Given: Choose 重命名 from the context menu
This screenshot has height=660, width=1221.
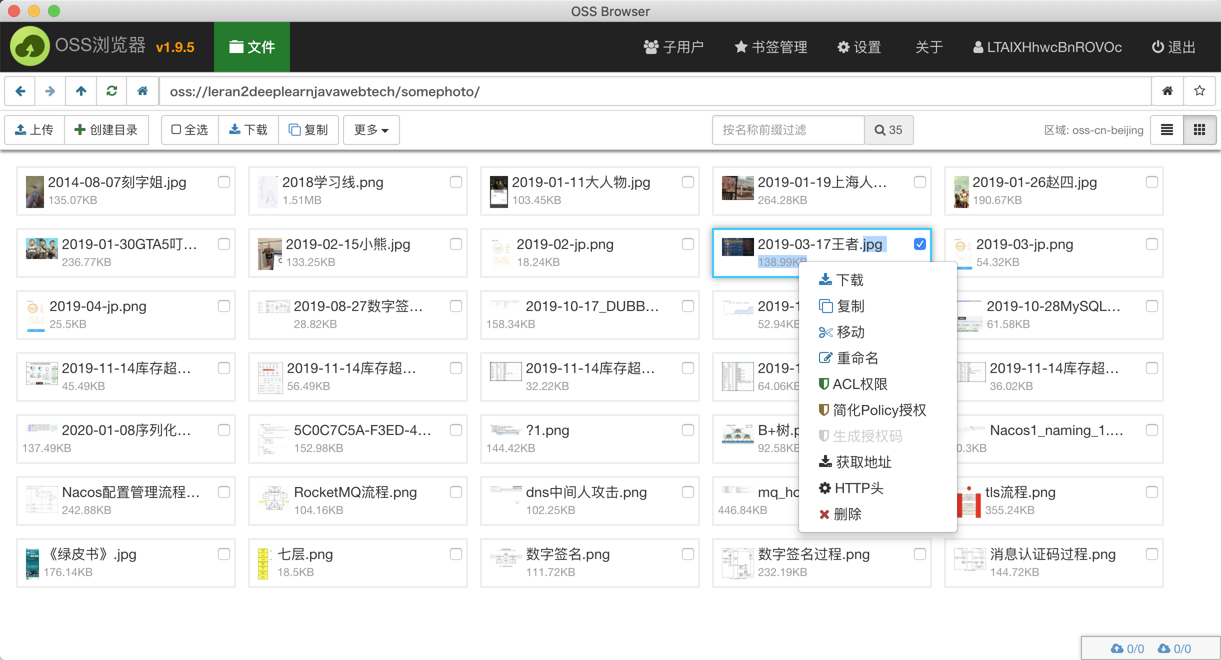Looking at the screenshot, I should pyautogui.click(x=857, y=358).
